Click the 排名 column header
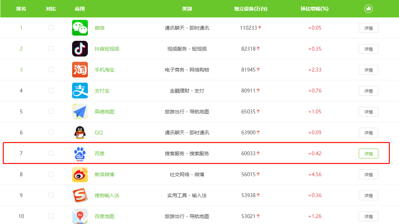399x224 pixels. coord(21,9)
